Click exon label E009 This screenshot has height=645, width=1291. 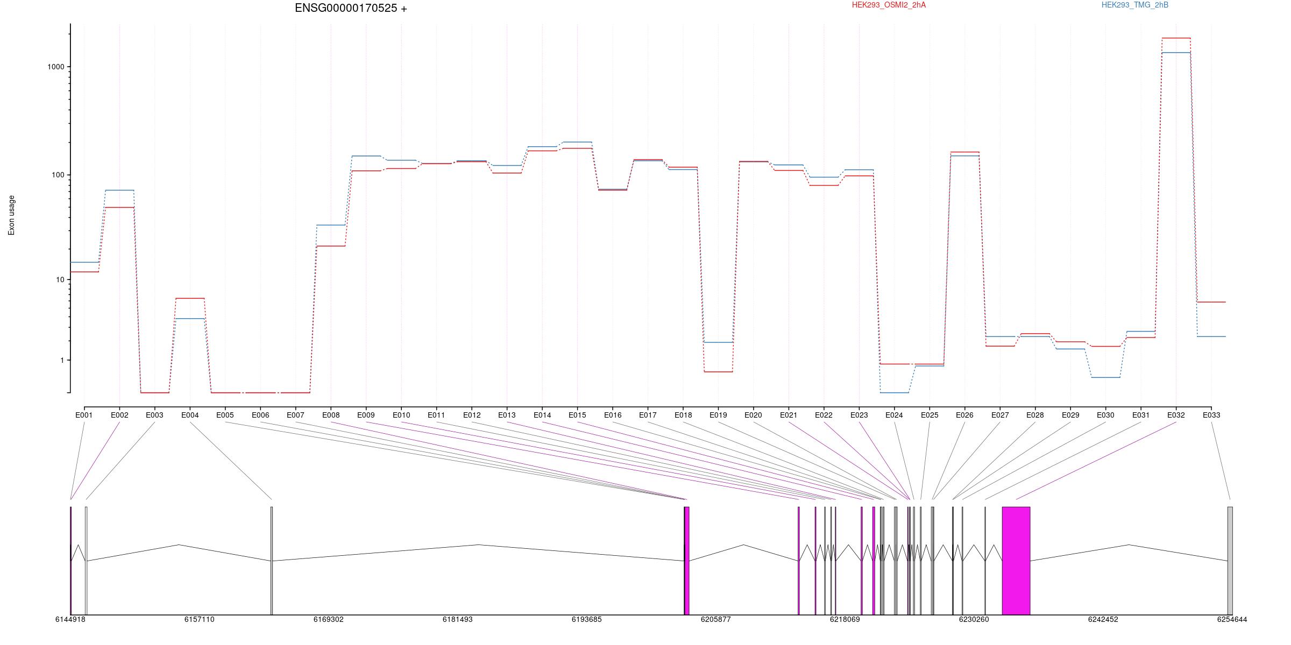click(x=366, y=415)
